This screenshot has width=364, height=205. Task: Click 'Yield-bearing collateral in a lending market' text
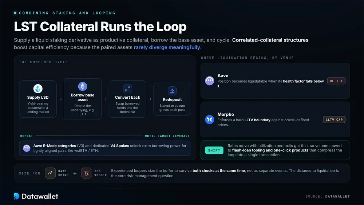[x=38, y=108]
